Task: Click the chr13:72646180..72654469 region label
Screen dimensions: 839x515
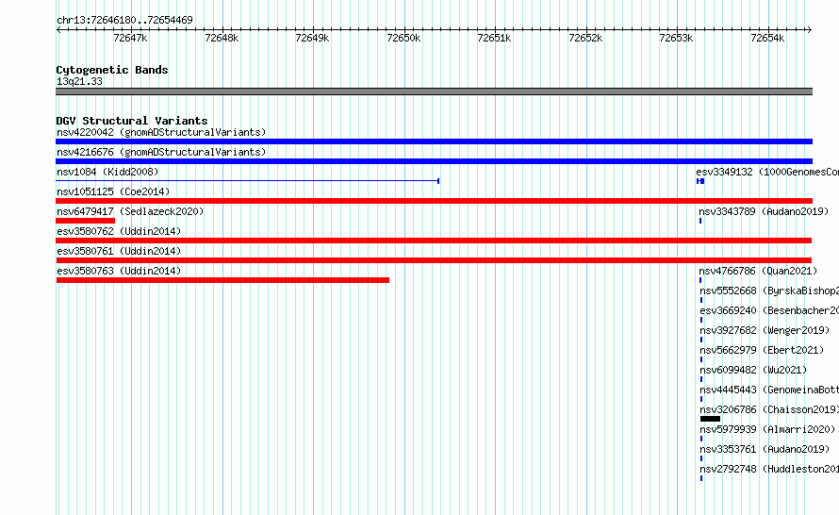Action: pos(124,20)
